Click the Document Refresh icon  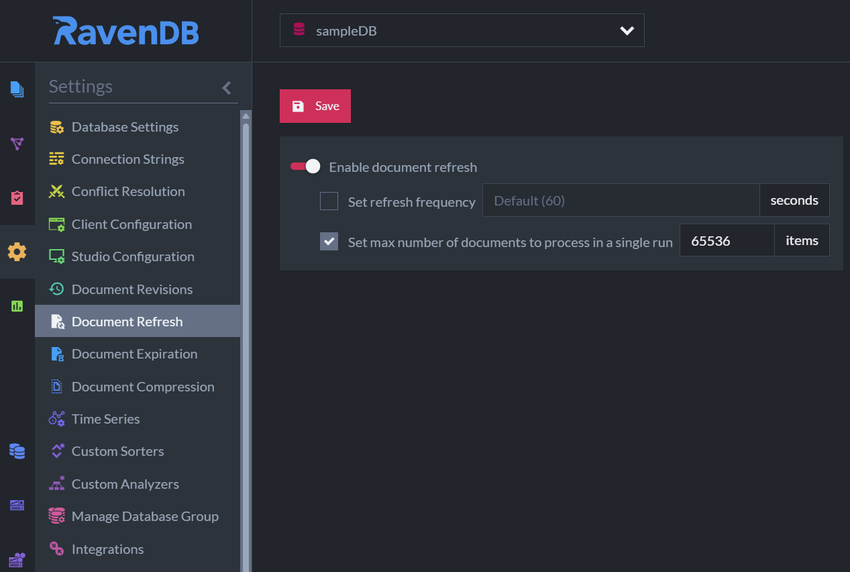click(57, 322)
